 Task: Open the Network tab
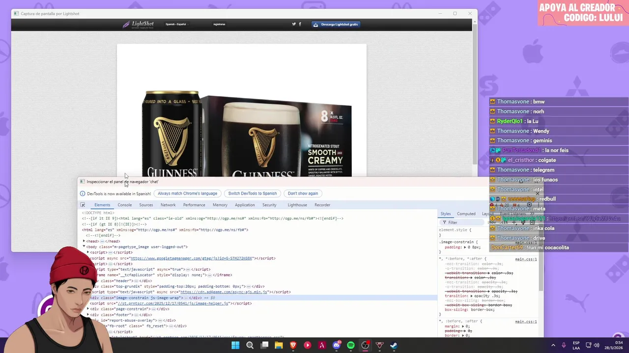click(168, 205)
